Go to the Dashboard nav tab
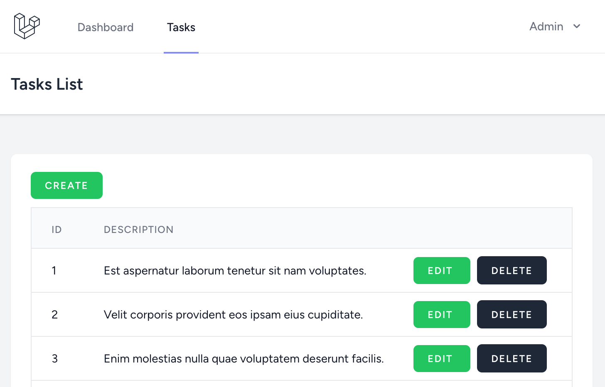 click(106, 27)
